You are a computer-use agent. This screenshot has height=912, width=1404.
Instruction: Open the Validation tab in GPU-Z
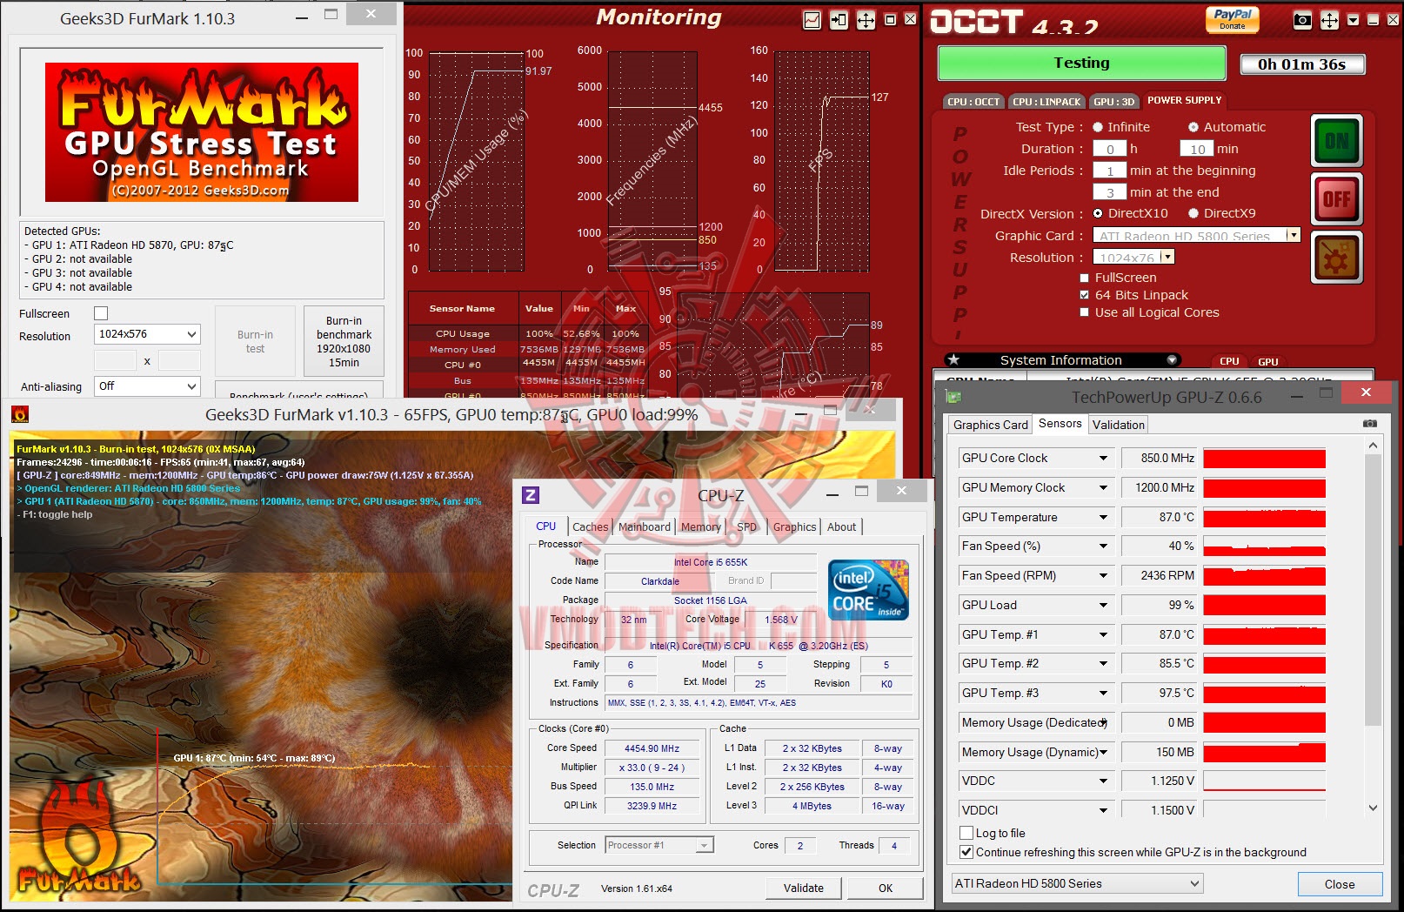1118,425
